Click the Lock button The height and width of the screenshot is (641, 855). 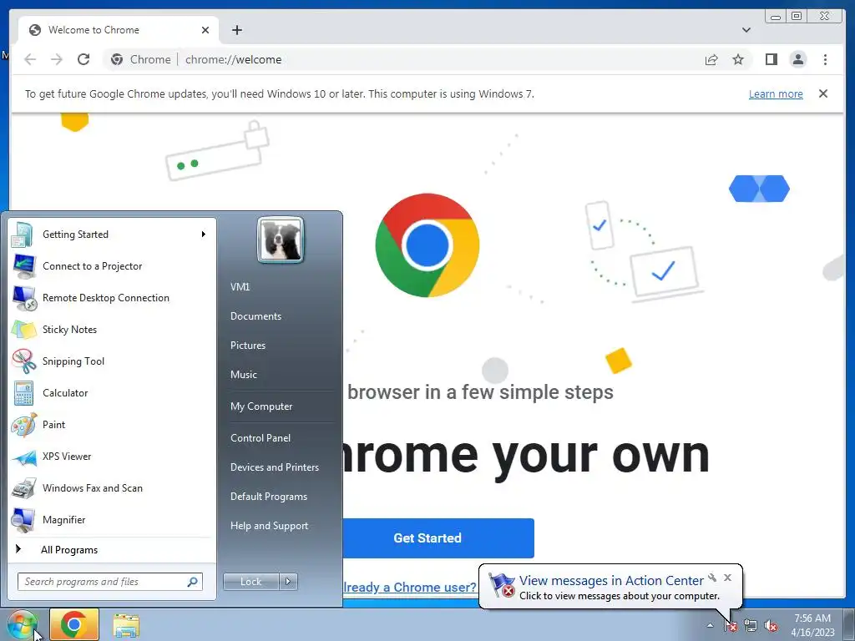[250, 582]
